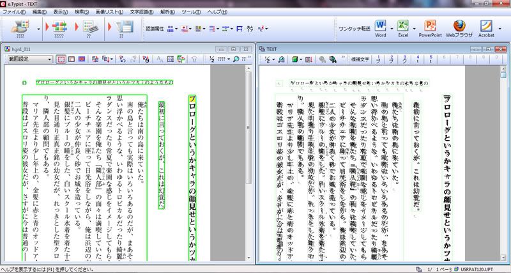Select the dashed rectangle region tool
The width and height of the screenshot is (511, 273).
click(x=61, y=59)
